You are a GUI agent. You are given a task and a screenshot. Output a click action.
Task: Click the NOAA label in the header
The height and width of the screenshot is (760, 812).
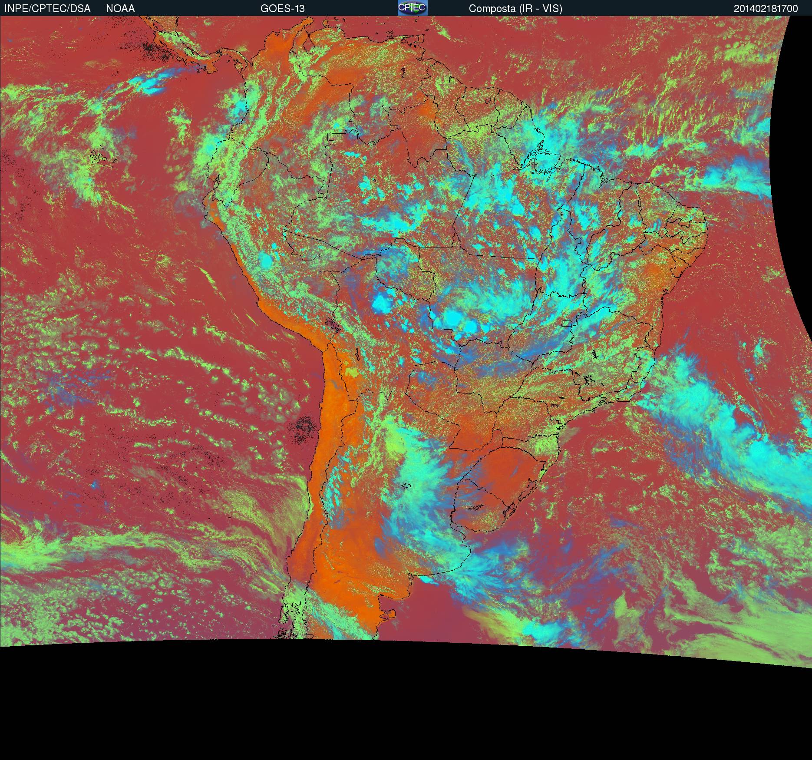120,9
